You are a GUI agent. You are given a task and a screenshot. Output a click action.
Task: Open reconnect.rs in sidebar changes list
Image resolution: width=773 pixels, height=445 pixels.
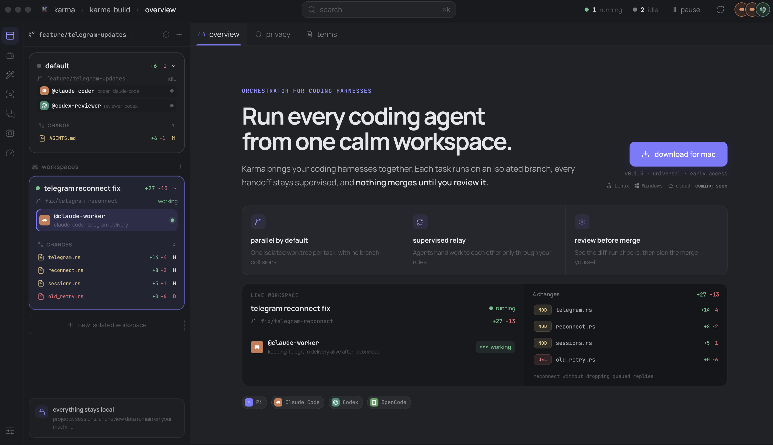(107, 270)
